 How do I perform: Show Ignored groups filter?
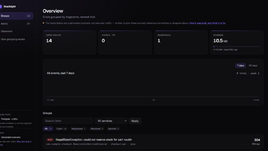coord(113,129)
